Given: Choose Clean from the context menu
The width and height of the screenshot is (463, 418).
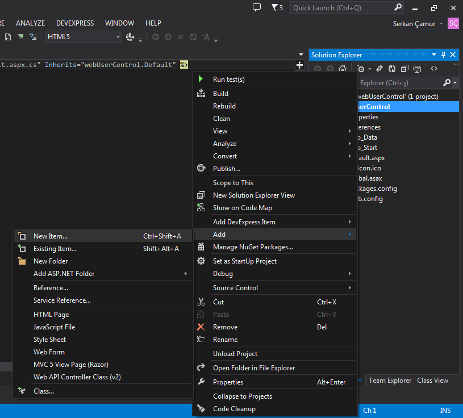Looking at the screenshot, I should [x=274, y=119].
